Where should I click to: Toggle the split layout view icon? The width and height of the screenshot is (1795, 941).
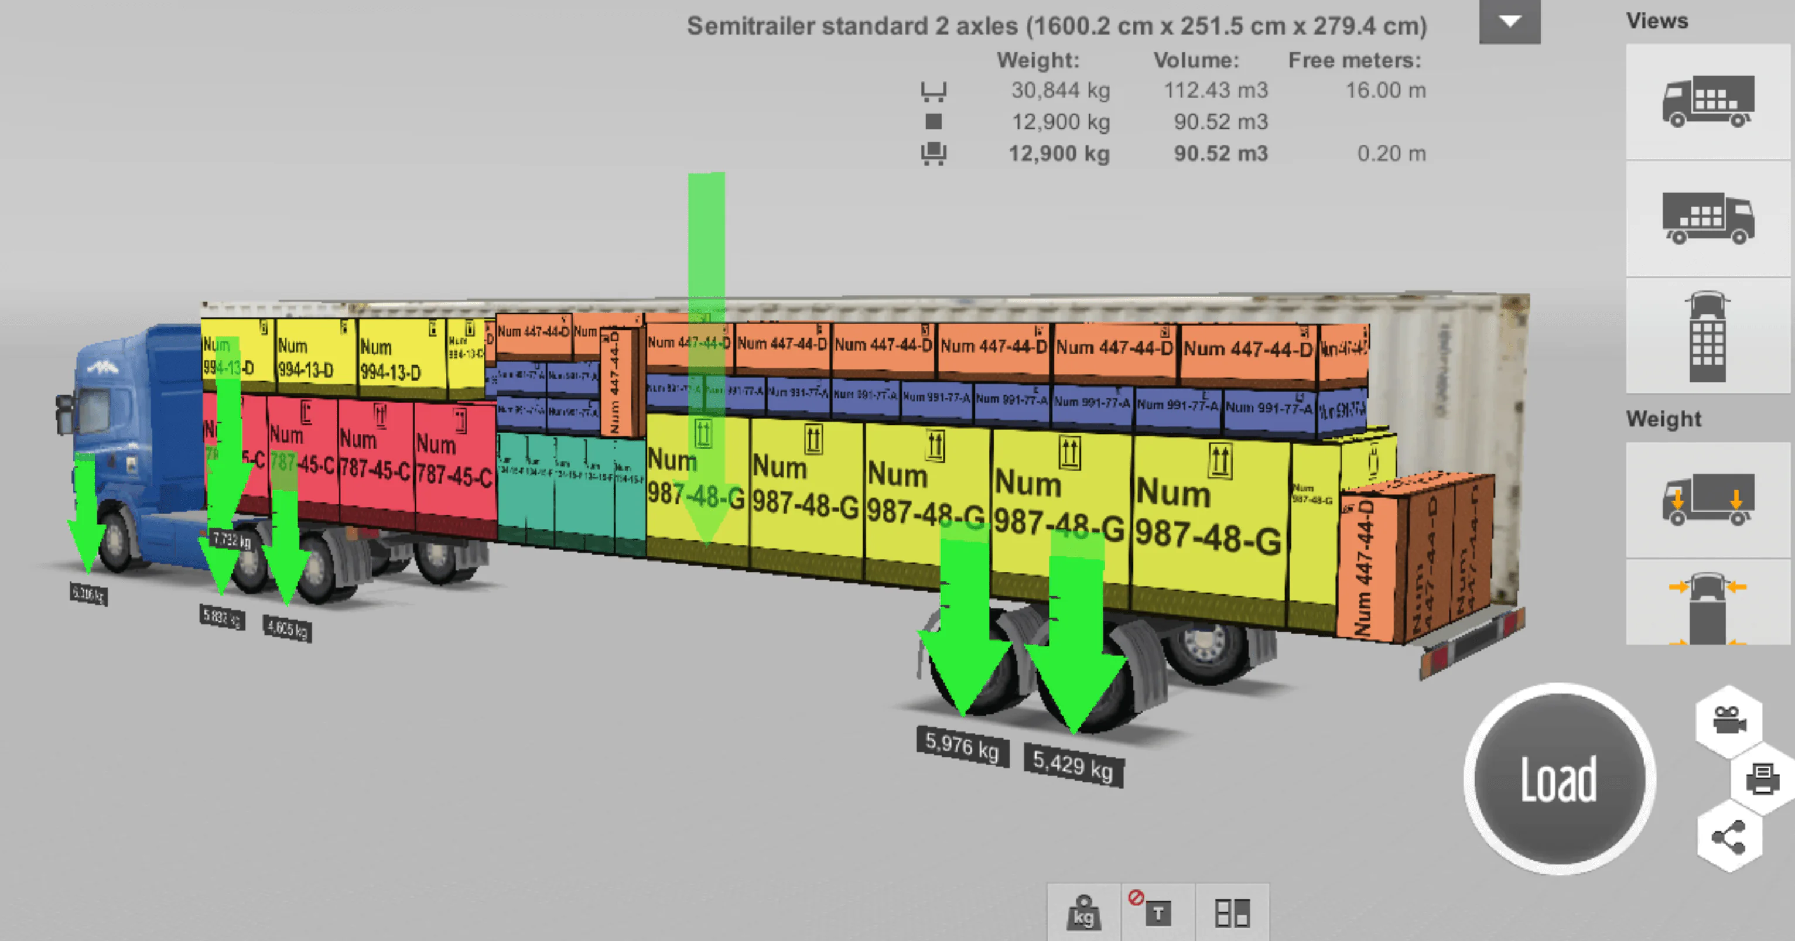point(1232,912)
